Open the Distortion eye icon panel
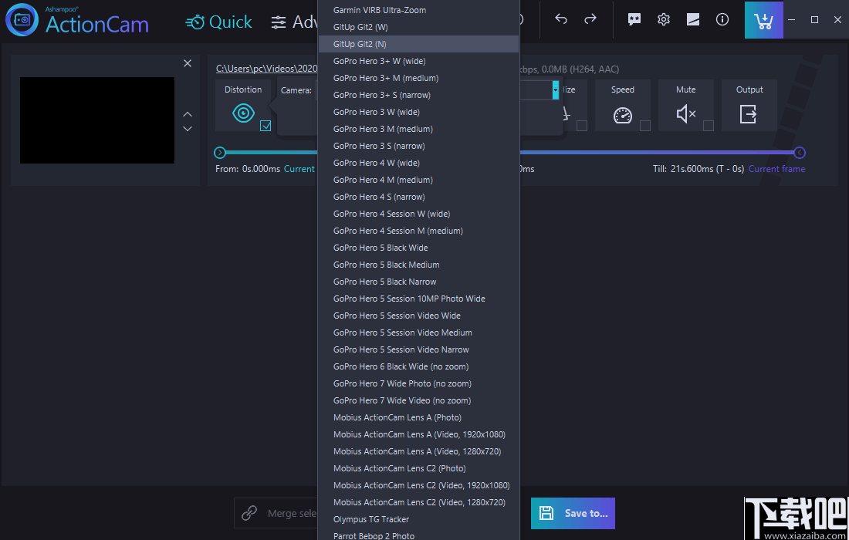849x540 pixels. [x=243, y=113]
